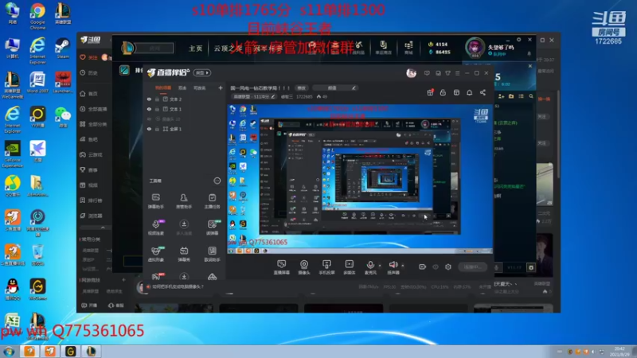Collapse the 工具箱 toolbox section
Screen dimensions: 637x358
[217, 181]
